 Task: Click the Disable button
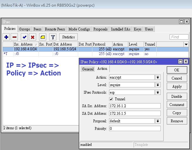(x=177, y=96)
